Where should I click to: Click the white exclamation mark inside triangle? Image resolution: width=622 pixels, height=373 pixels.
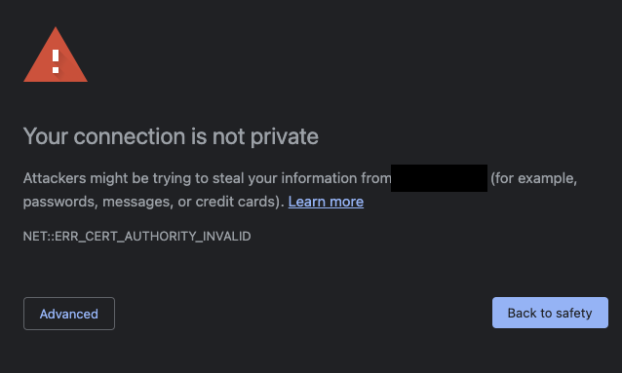coord(56,61)
